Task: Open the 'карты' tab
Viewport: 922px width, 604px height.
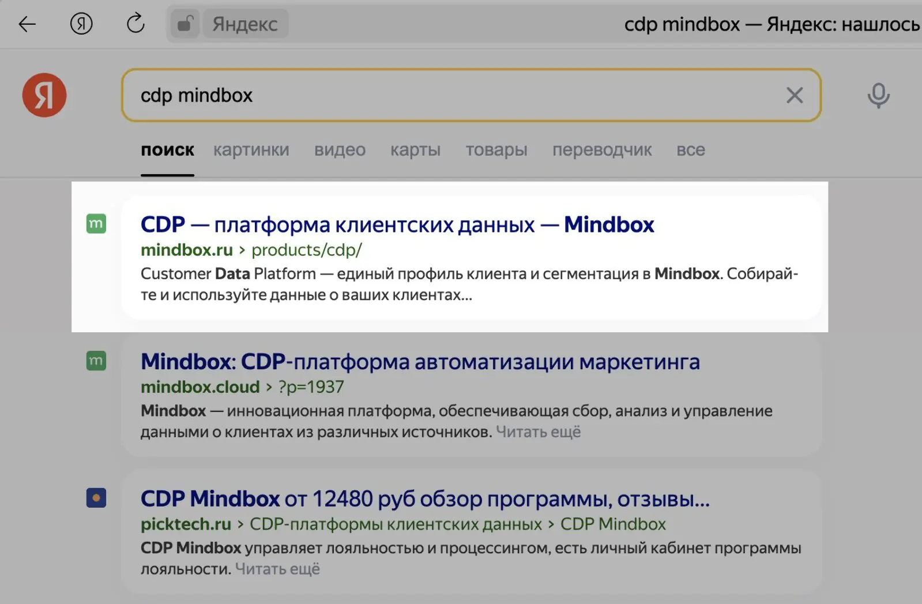Action: (415, 150)
